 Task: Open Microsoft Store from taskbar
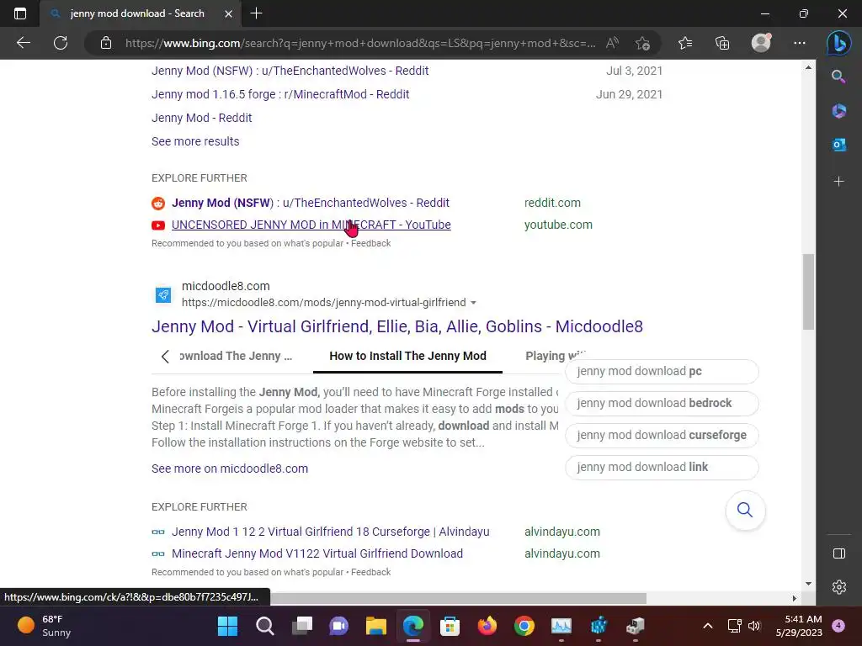pyautogui.click(x=450, y=626)
